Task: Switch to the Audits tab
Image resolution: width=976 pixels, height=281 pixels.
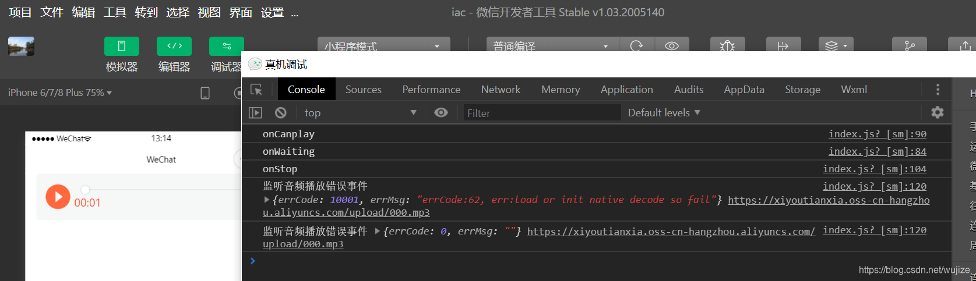Action: (689, 90)
